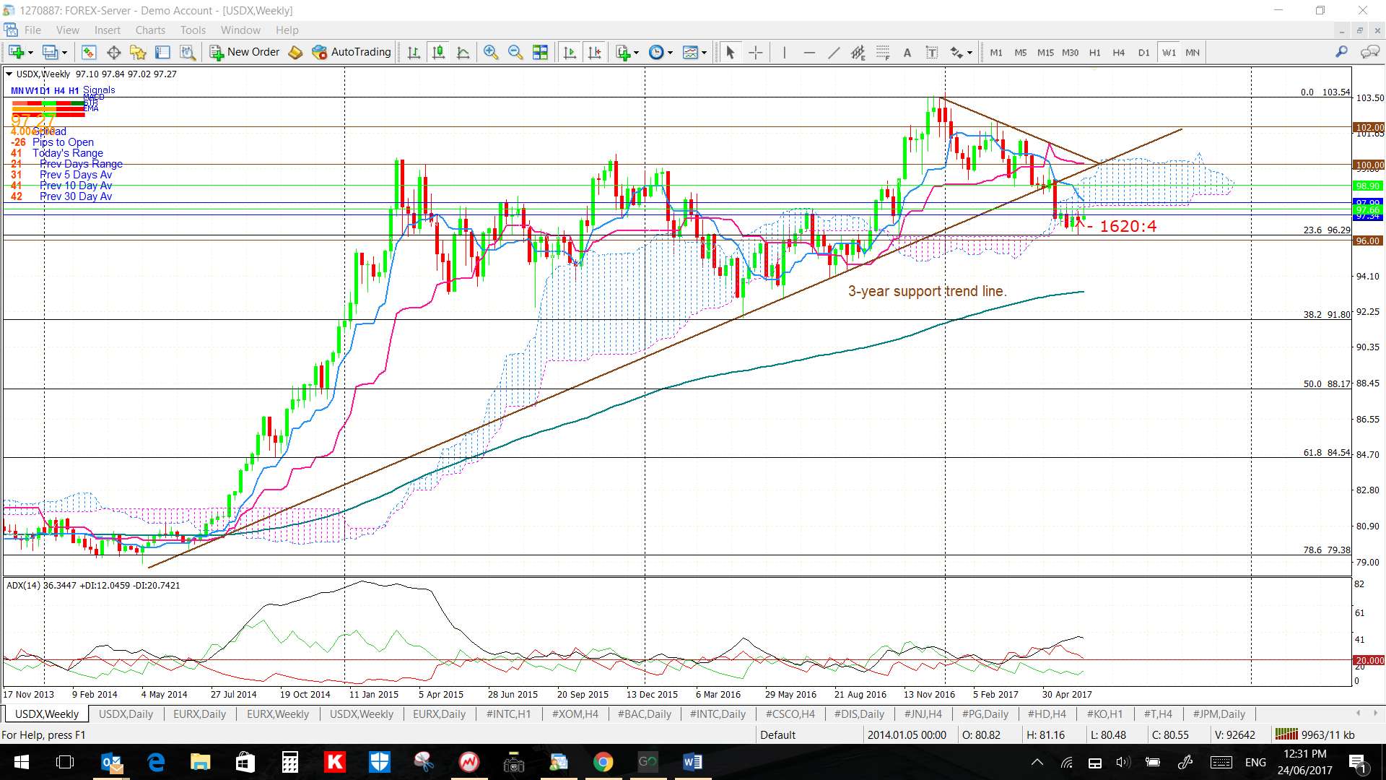Expand the New Chart dropdown arrow
The image size is (1386, 780).
click(x=30, y=53)
